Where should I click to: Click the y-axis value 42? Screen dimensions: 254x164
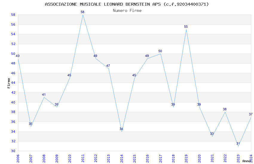point(13,92)
